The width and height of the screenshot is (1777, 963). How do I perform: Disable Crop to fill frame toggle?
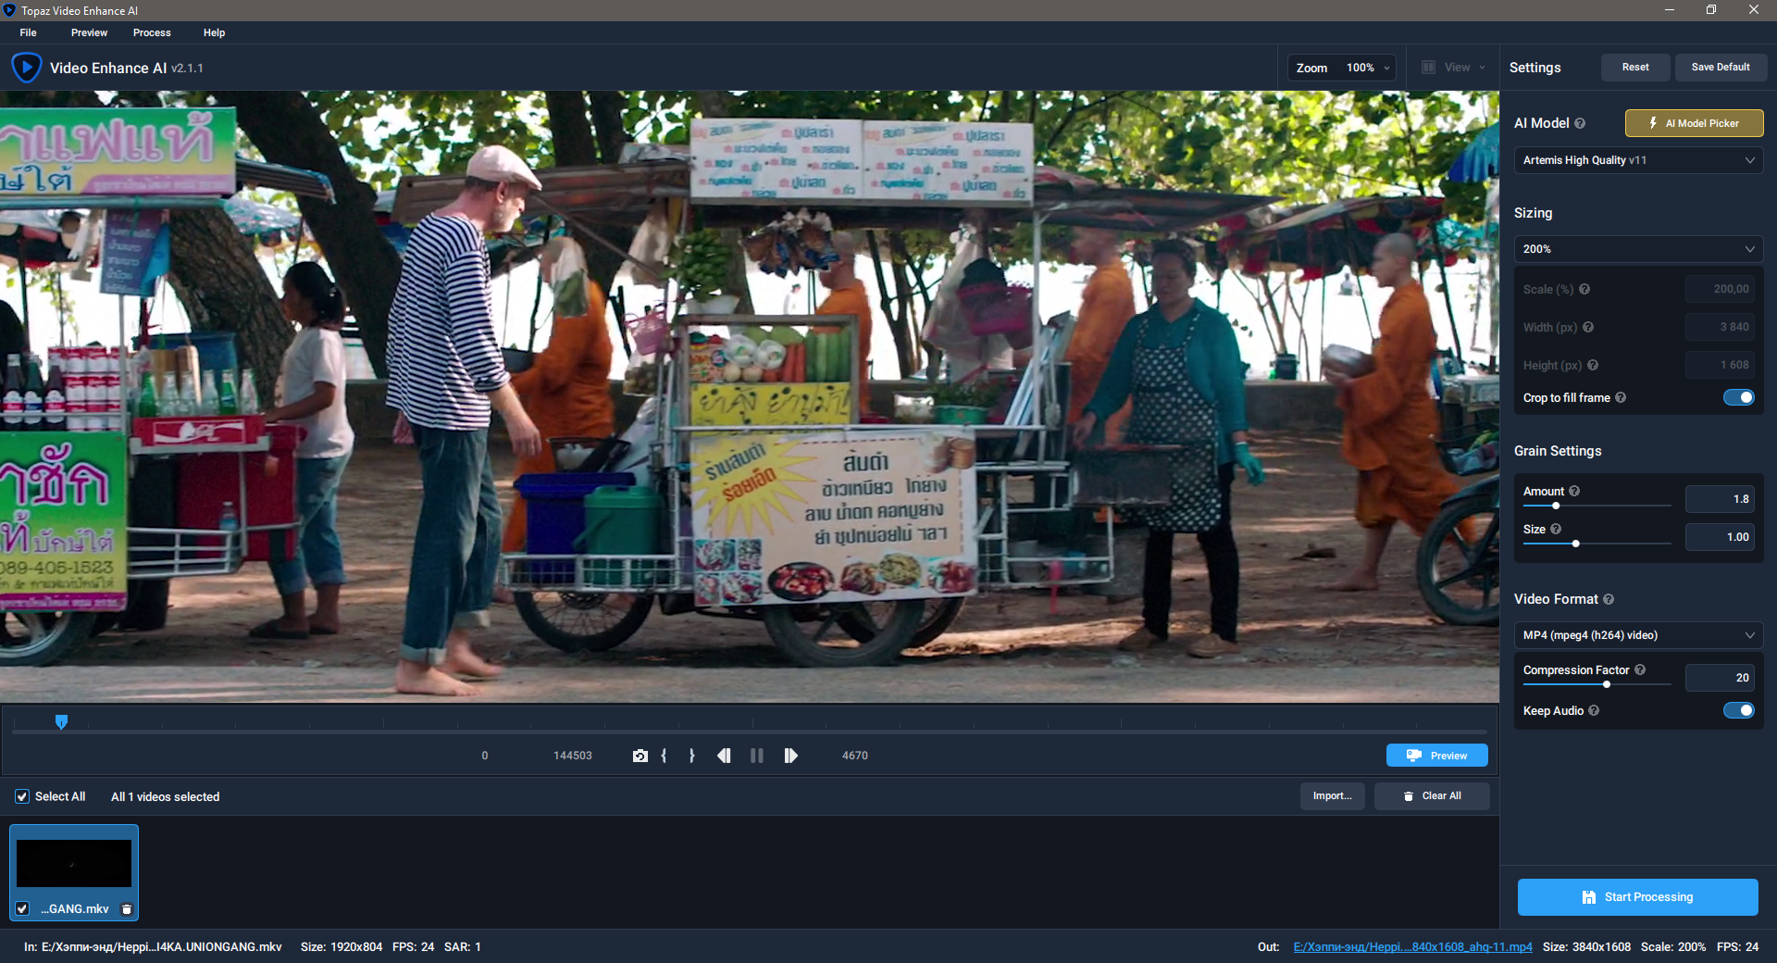(1738, 397)
